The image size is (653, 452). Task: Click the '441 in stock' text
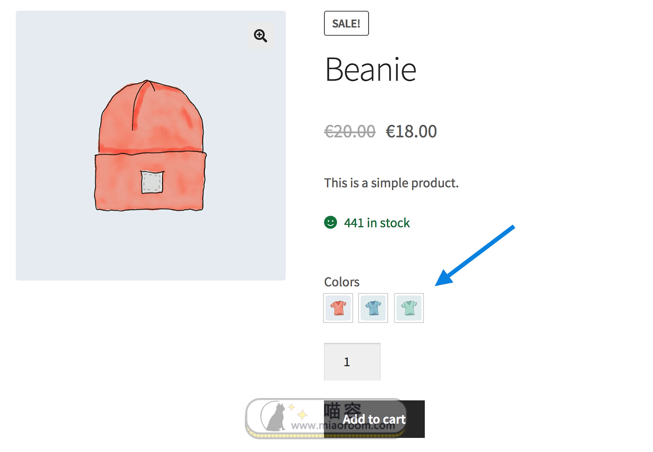pyautogui.click(x=377, y=223)
